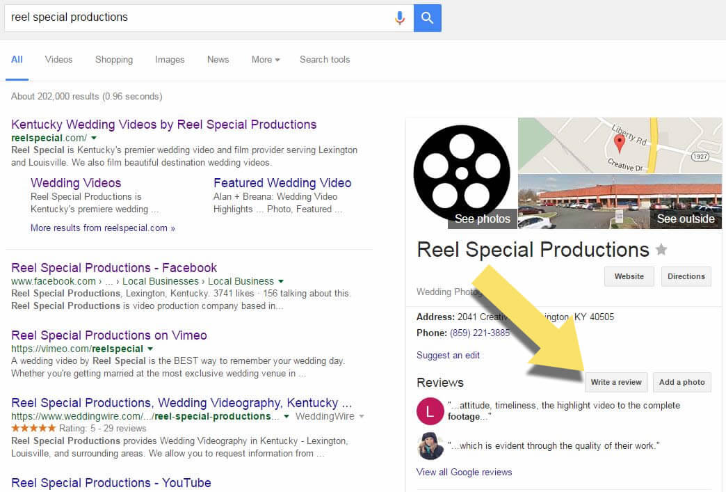Expand the green arrow after weddingwire.com URL
Screen dimensions: 726x492
[287, 416]
